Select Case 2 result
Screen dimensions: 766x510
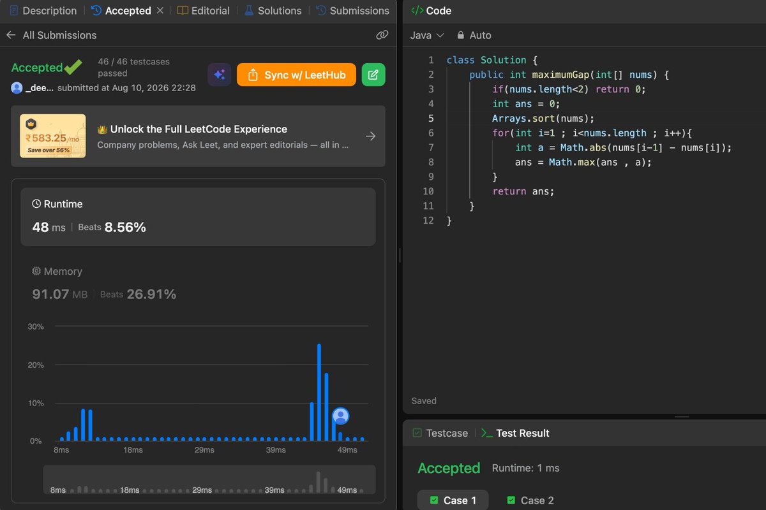(x=529, y=500)
